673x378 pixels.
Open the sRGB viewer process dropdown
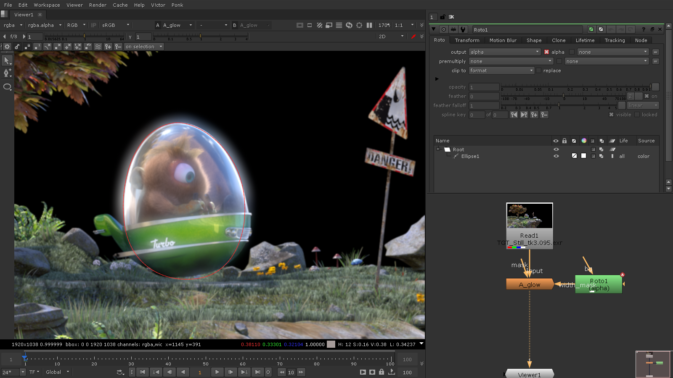pos(115,25)
